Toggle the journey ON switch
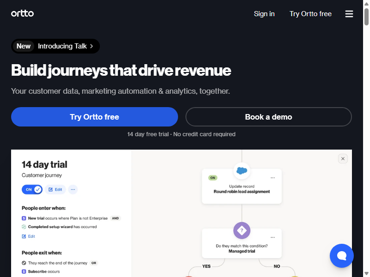The image size is (370, 277). coord(32,189)
